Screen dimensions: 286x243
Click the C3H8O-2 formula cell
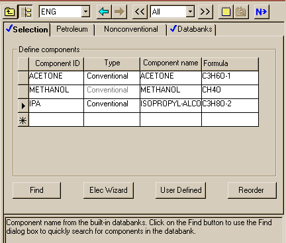230,106
